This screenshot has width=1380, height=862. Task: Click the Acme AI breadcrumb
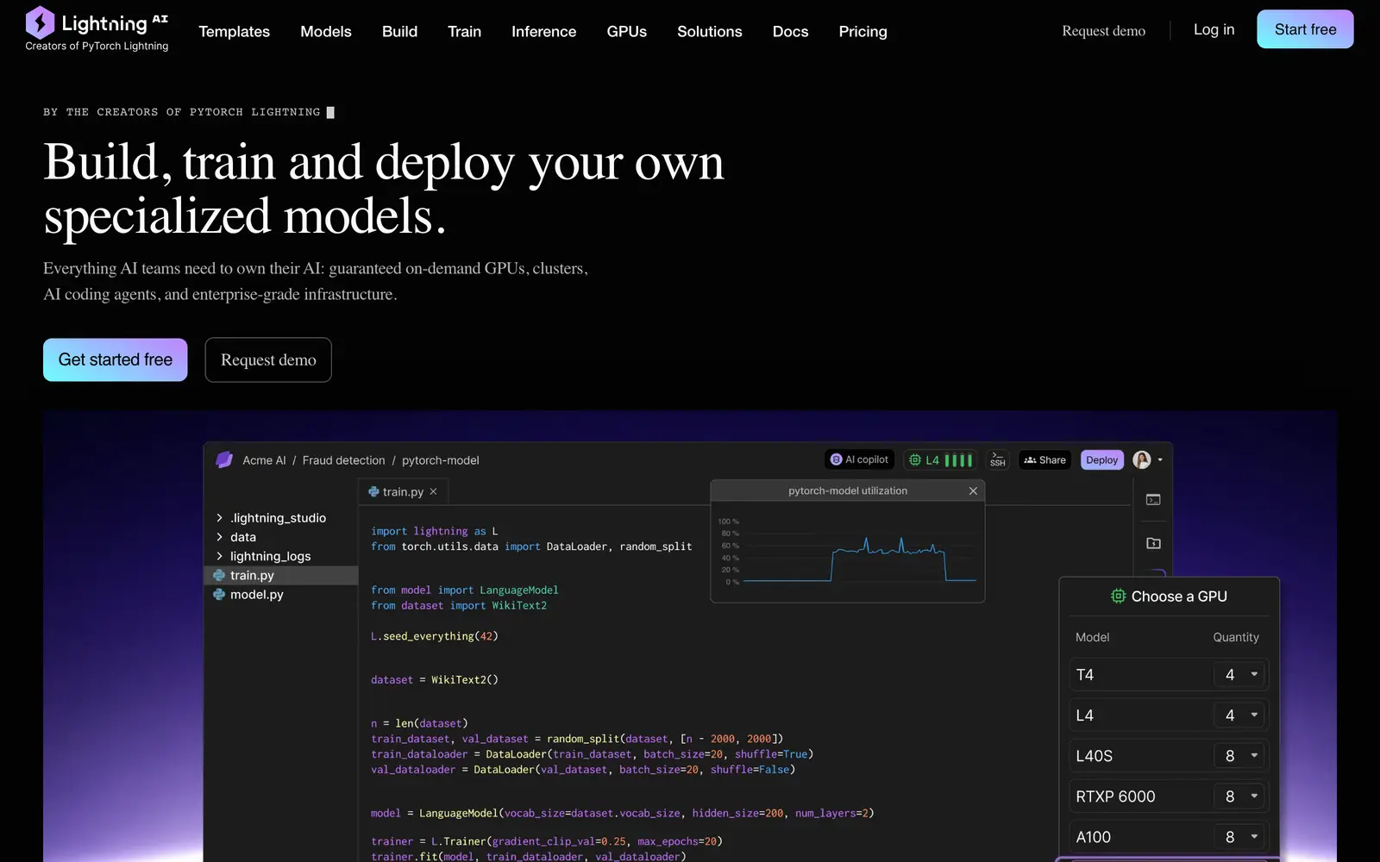264,460
